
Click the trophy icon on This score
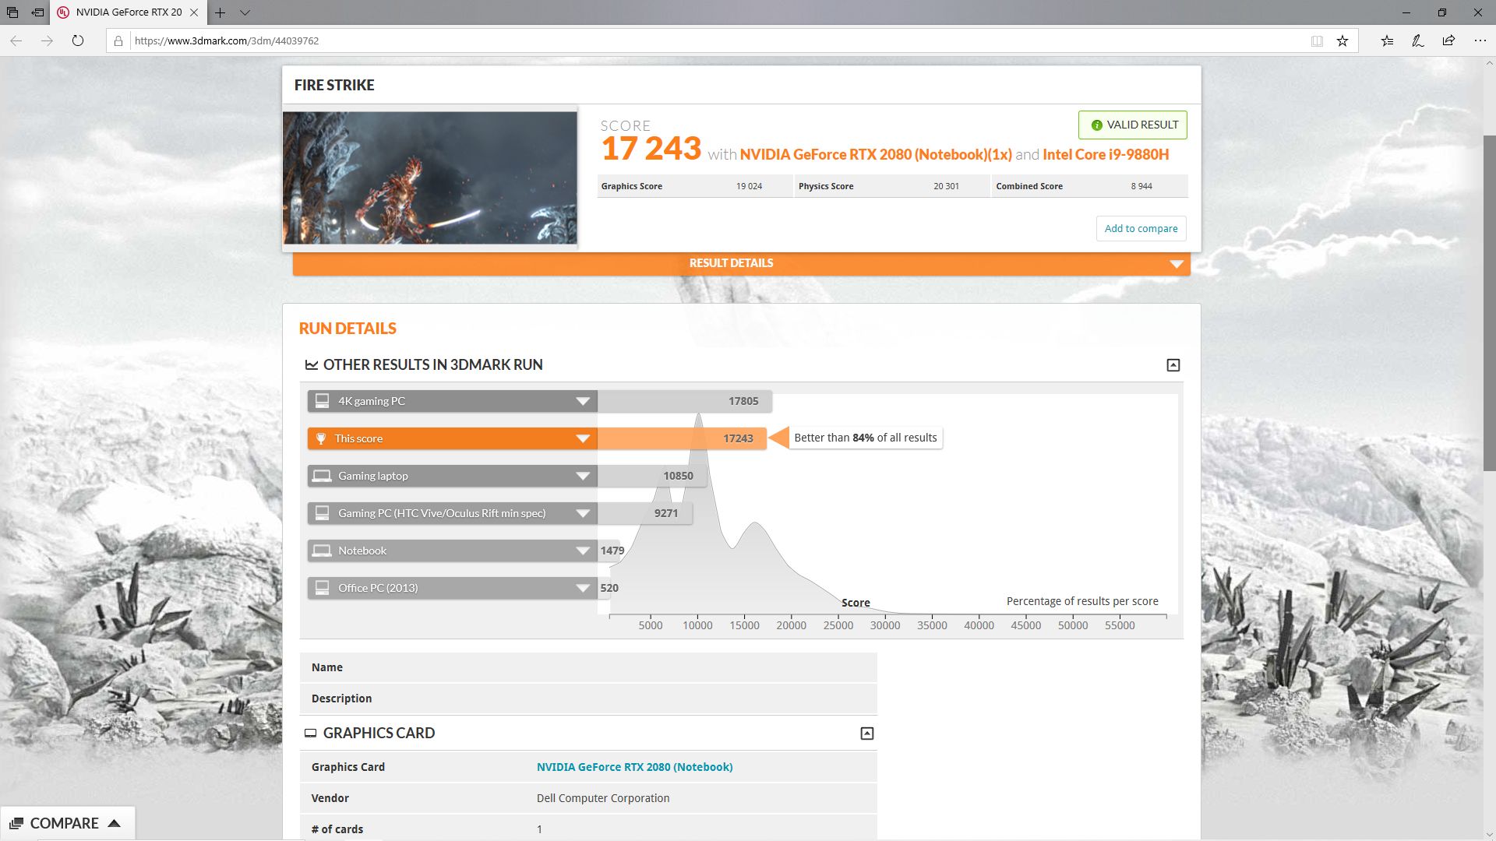point(321,438)
